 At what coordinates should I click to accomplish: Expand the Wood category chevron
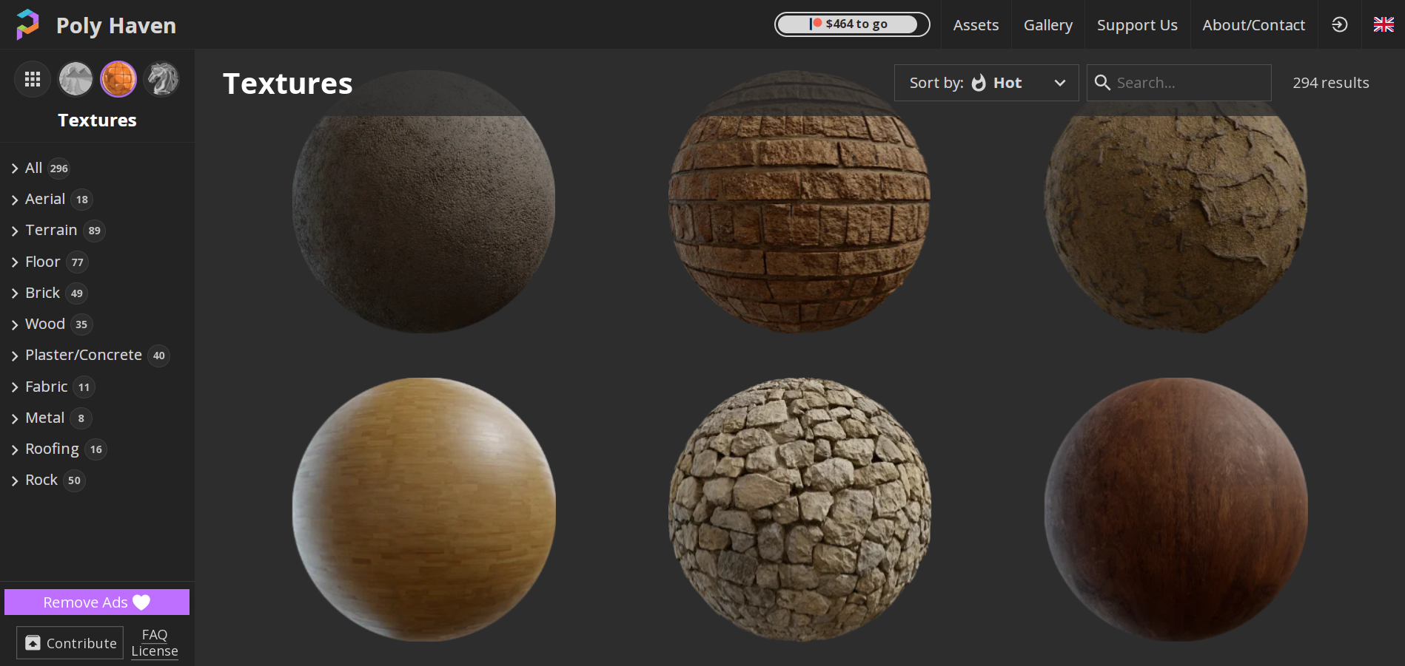[15, 324]
